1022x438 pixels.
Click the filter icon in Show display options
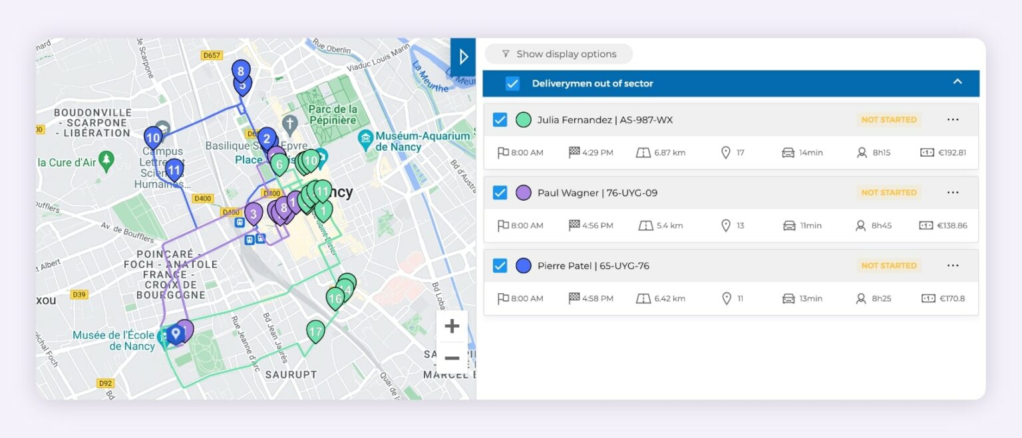click(x=505, y=54)
